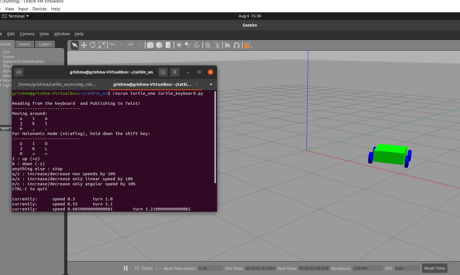Click the ~/catkin_ws terminal title bar
The width and height of the screenshot is (460, 275).
click(111, 72)
